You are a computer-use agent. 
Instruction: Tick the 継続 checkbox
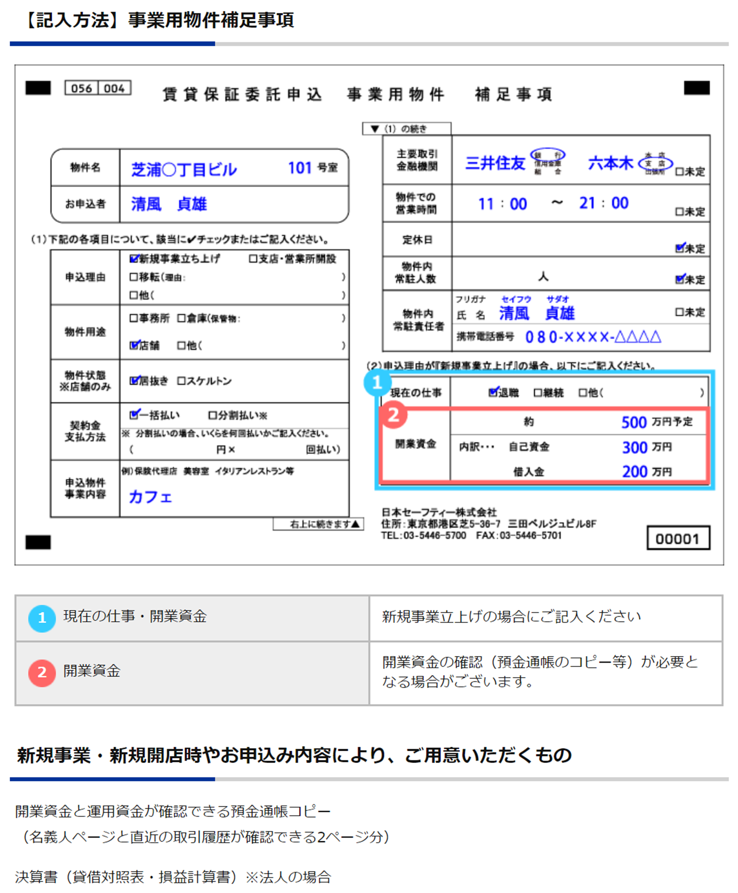(538, 393)
